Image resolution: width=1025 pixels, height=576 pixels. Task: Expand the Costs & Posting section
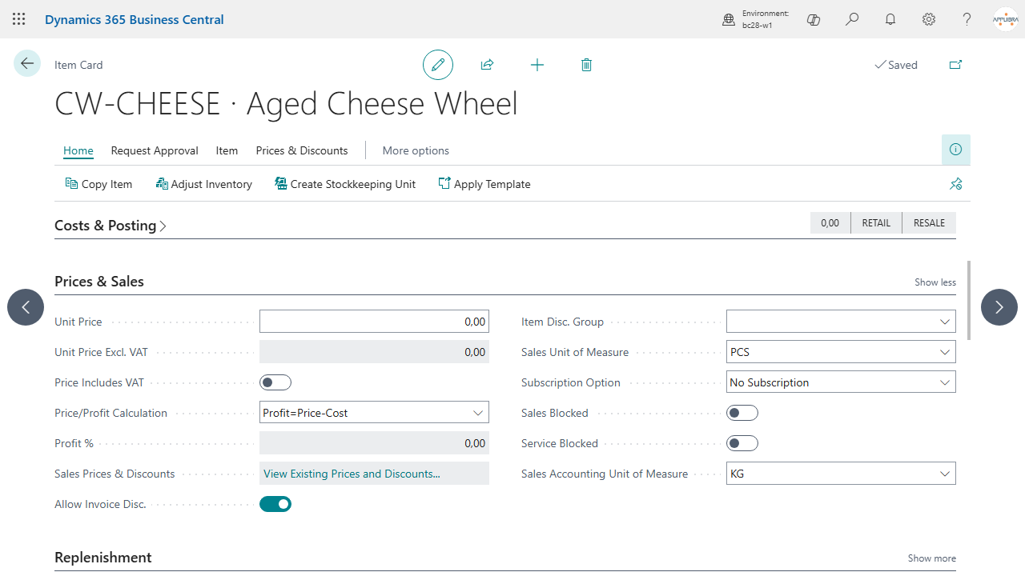pos(111,226)
